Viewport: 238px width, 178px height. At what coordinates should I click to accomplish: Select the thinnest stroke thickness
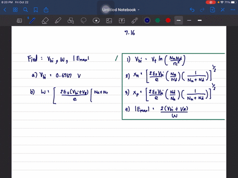(x=189, y=20)
